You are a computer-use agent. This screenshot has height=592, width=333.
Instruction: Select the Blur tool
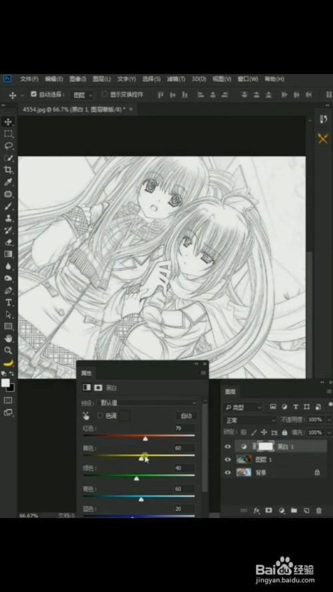coord(8,266)
